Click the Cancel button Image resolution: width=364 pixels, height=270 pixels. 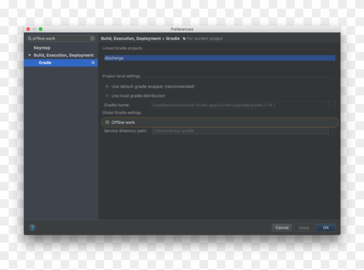pyautogui.click(x=282, y=228)
